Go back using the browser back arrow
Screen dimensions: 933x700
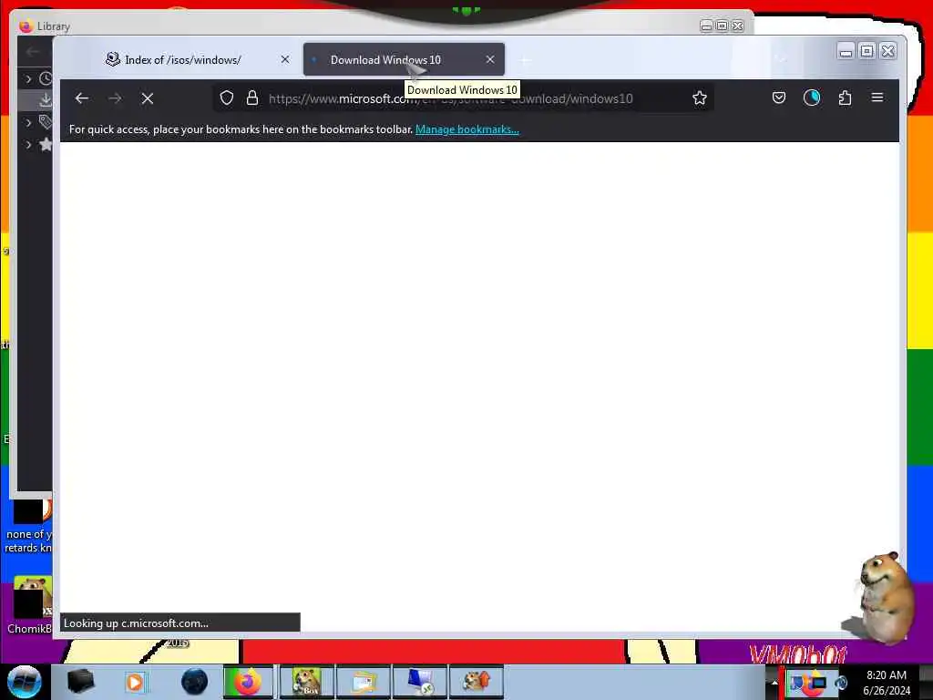point(81,98)
